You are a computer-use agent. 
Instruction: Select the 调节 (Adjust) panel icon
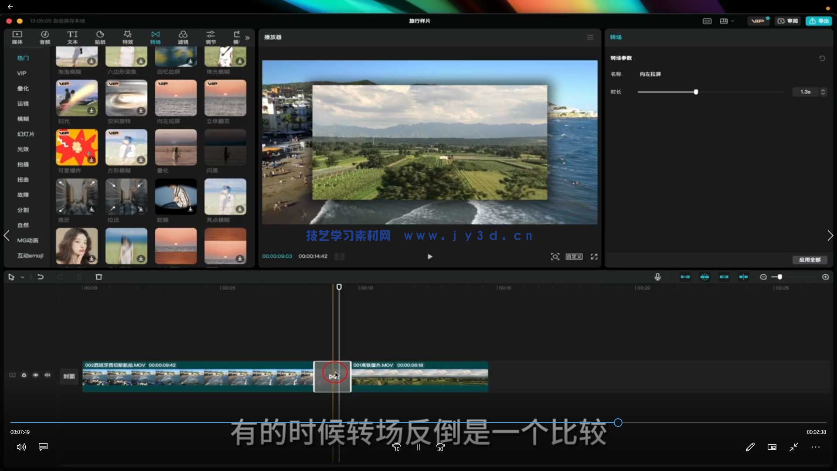pyautogui.click(x=211, y=37)
